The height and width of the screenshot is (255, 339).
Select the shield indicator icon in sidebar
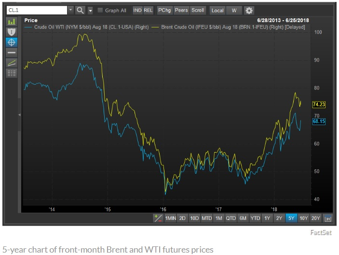pyautogui.click(x=12, y=31)
